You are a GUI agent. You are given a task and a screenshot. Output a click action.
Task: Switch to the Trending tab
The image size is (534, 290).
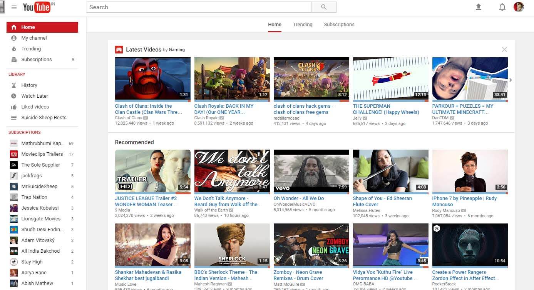click(x=303, y=25)
